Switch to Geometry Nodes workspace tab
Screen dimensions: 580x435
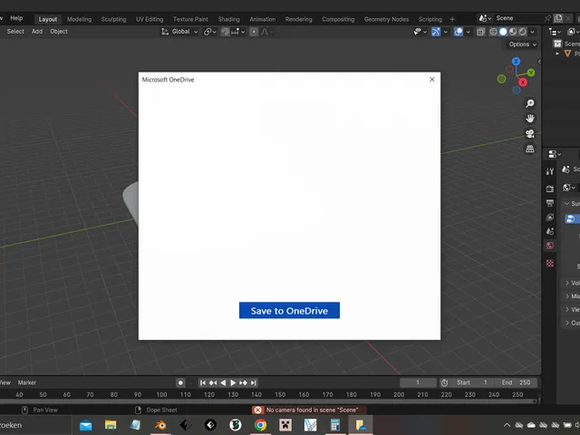(x=386, y=19)
